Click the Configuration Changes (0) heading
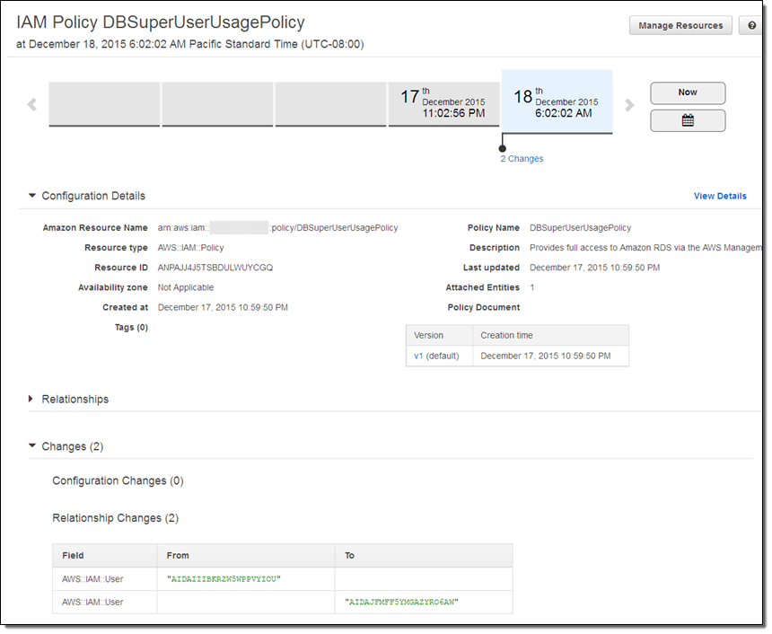The width and height of the screenshot is (772, 634). 118,480
